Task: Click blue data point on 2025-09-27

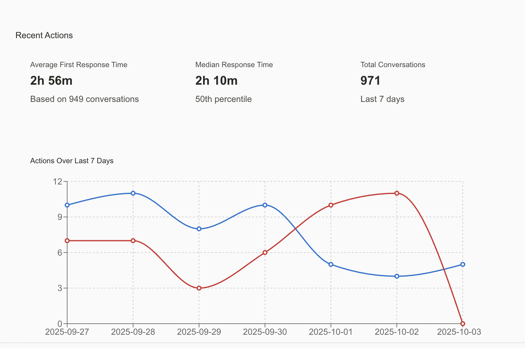Action: [67, 205]
